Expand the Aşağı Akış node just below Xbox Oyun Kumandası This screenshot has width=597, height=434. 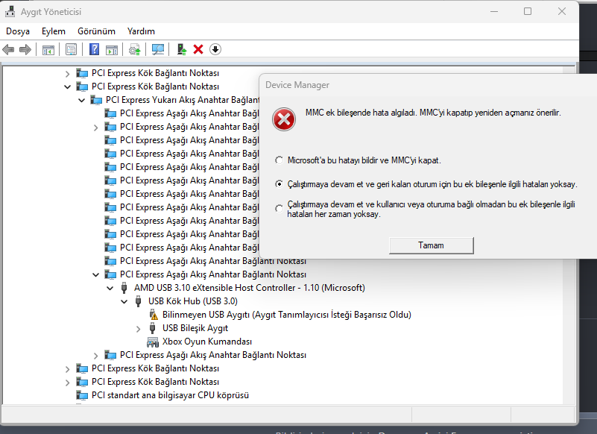[x=95, y=356]
